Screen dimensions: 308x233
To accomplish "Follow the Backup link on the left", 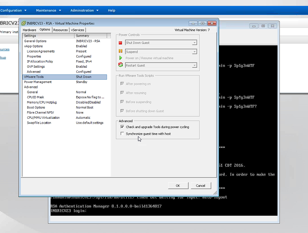I will pos(3,57).
